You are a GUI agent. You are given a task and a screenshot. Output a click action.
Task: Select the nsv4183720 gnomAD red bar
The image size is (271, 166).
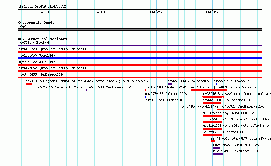(140, 52)
